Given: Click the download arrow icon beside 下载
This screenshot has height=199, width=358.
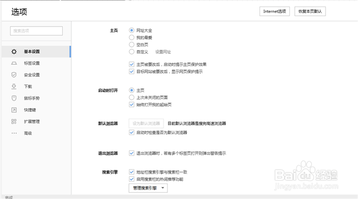Looking at the screenshot, I should coord(14,87).
